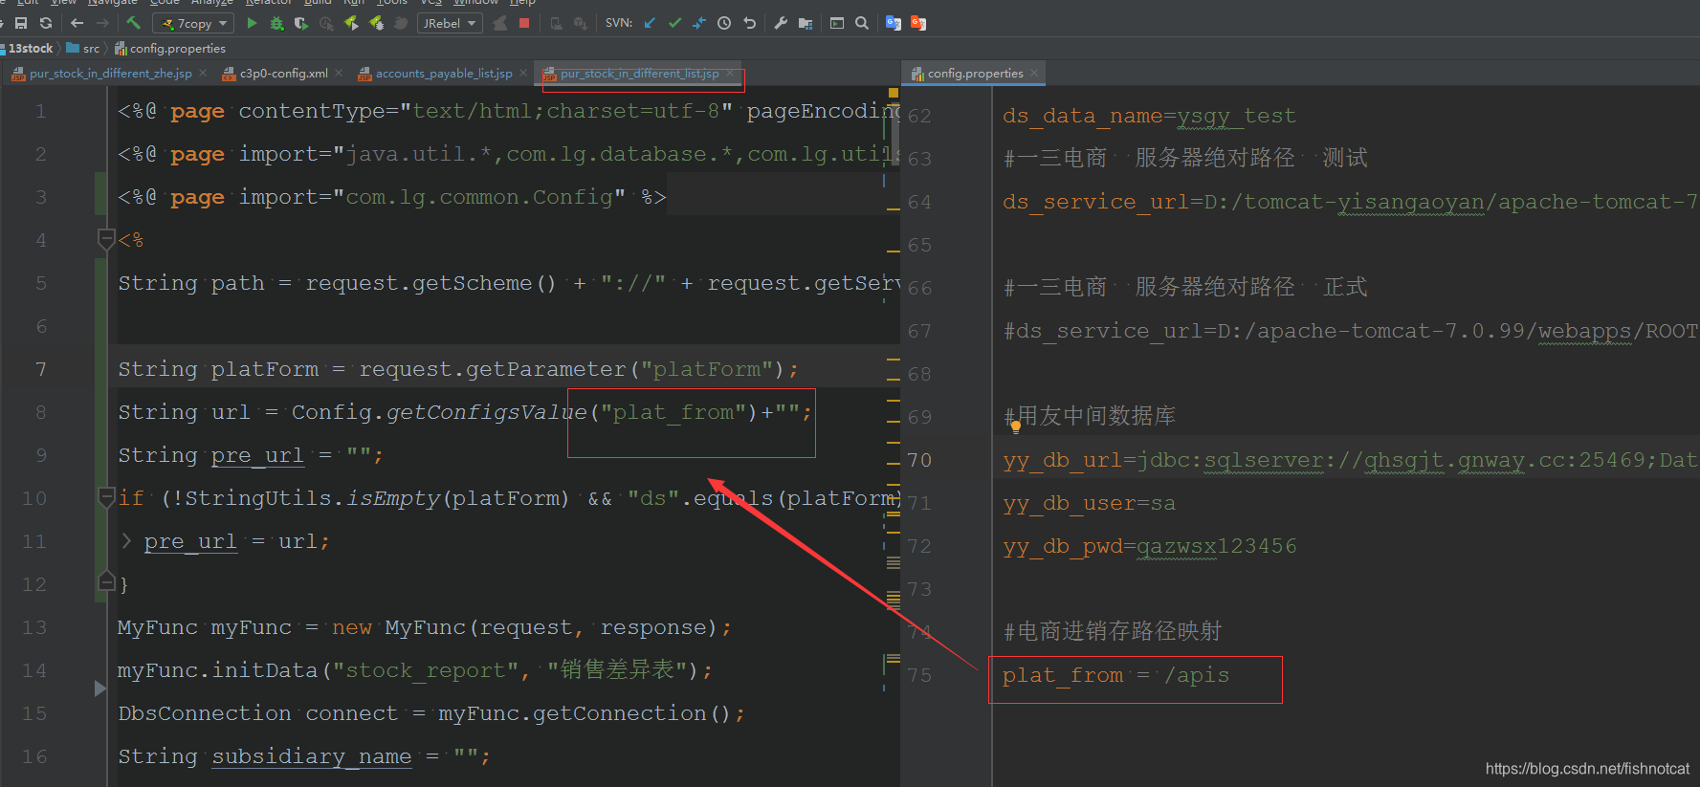Click the Save All toolbar icon
This screenshot has width=1700, height=787.
pos(21,23)
